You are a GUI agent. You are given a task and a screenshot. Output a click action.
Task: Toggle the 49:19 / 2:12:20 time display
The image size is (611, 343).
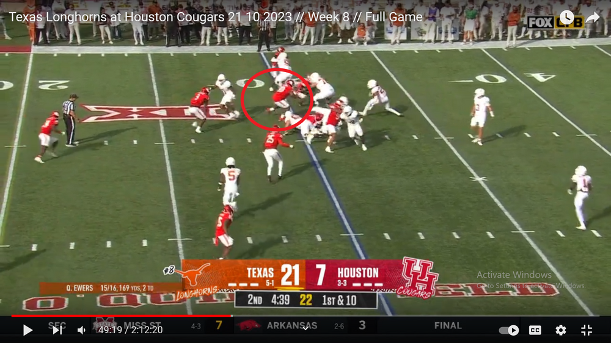[x=130, y=330]
